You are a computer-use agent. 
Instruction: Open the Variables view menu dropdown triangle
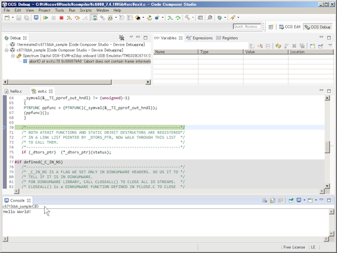pos(330,45)
